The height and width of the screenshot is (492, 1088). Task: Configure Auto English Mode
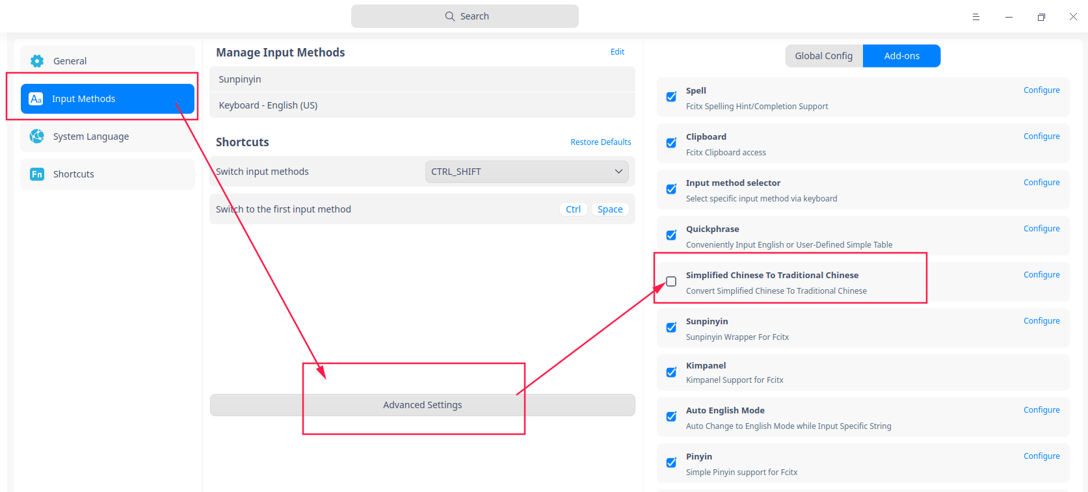[1042, 410]
